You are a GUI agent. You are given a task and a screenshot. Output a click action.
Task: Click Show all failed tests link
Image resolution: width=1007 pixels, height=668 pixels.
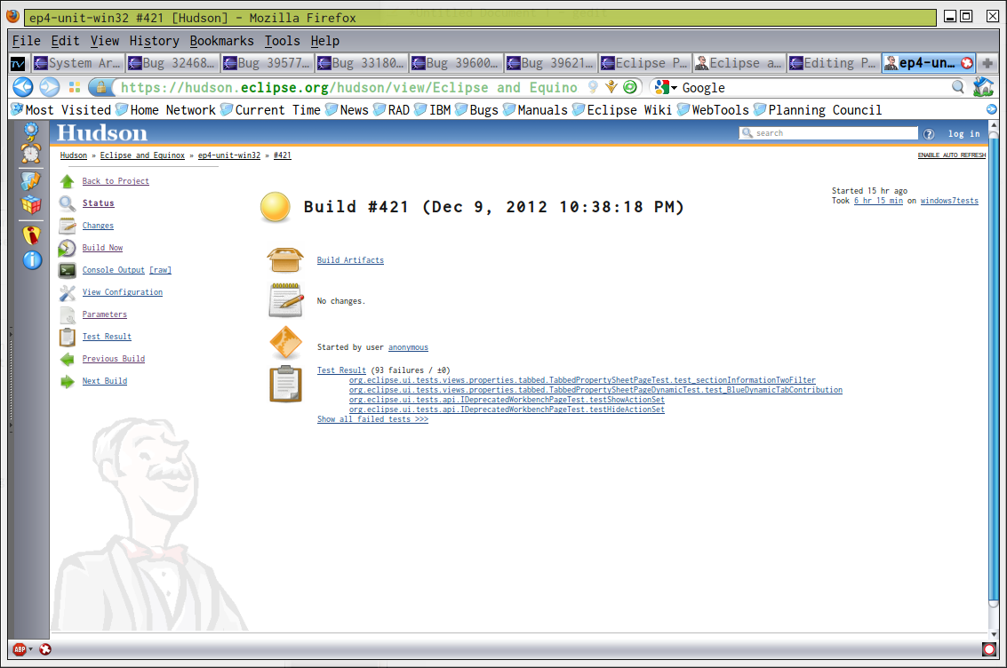click(372, 419)
